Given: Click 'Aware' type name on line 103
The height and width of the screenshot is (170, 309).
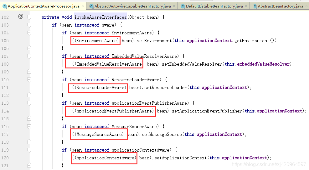Looking at the screenshot, I should pyautogui.click(x=108, y=25).
